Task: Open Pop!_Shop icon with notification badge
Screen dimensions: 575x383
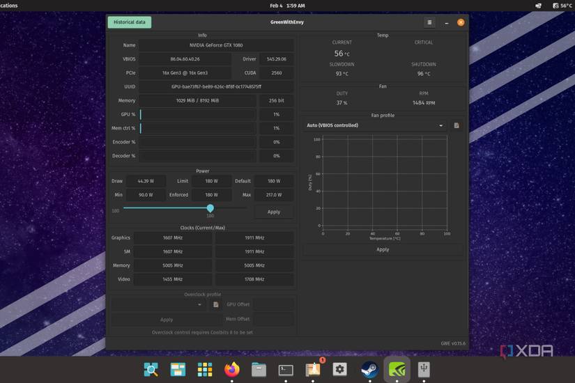Action: click(x=313, y=370)
